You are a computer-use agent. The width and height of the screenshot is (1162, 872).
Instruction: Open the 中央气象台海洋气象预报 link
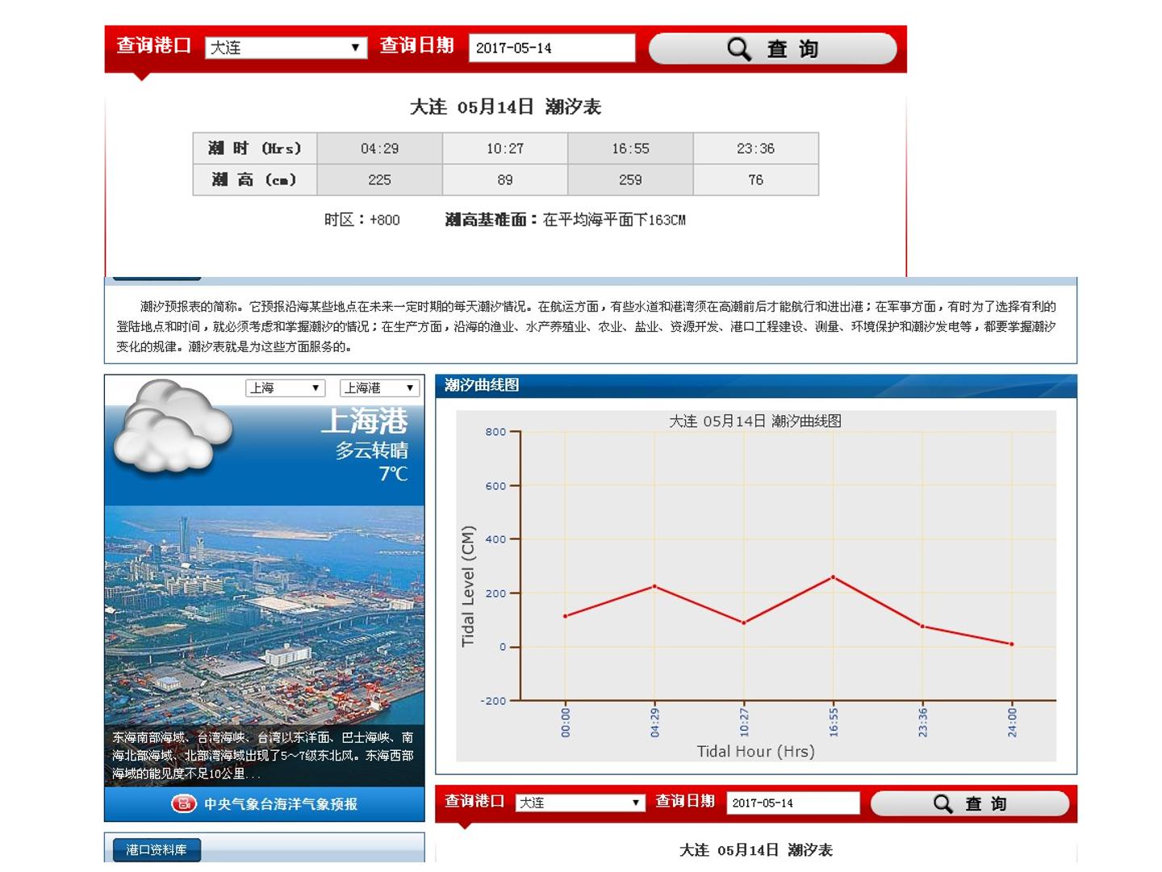[280, 804]
